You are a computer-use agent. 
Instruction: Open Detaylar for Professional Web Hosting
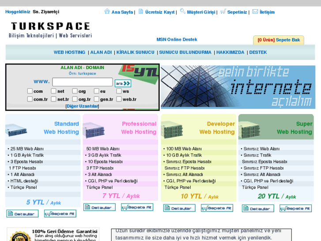click(x=99, y=207)
